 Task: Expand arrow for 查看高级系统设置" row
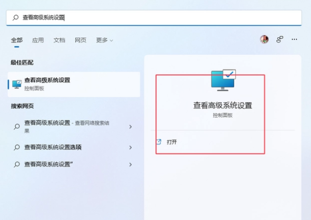pos(130,165)
